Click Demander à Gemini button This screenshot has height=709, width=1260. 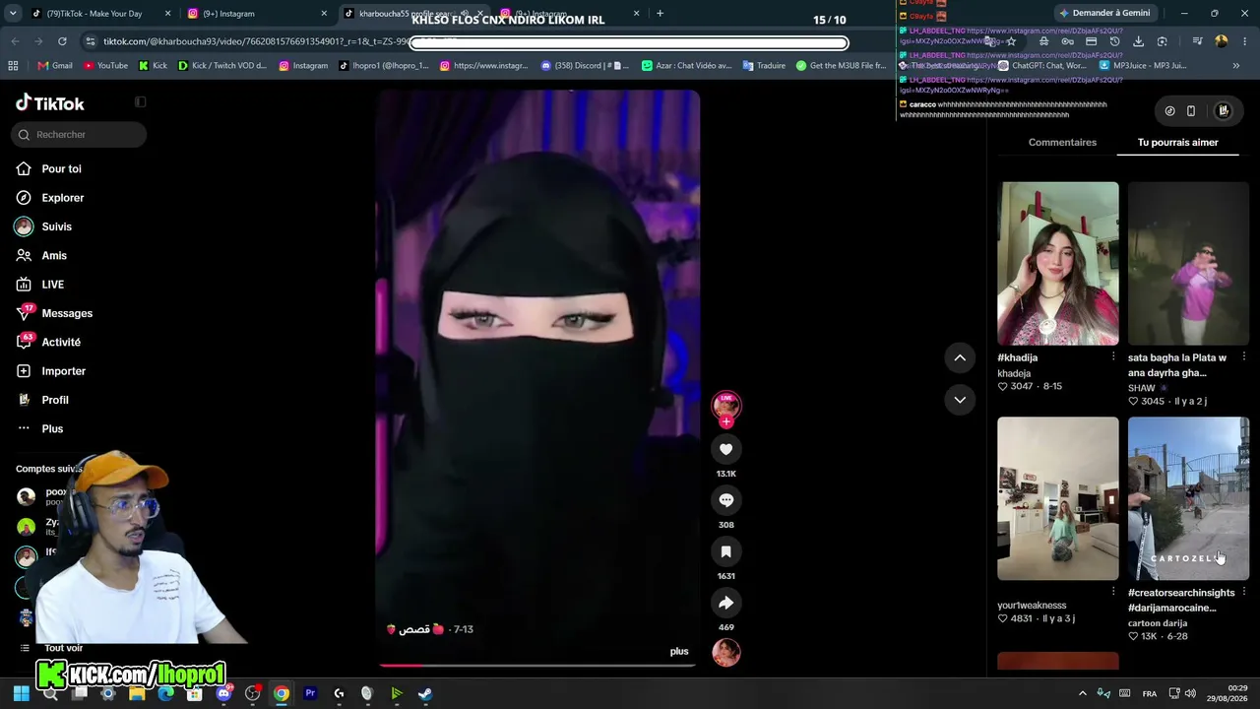(1104, 14)
